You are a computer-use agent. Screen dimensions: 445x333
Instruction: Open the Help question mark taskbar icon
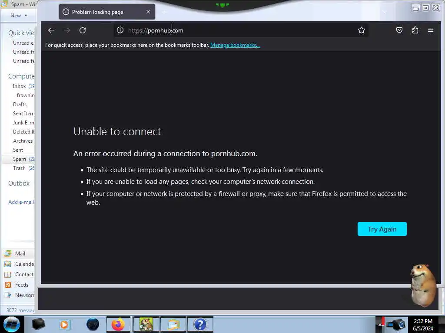pyautogui.click(x=200, y=324)
